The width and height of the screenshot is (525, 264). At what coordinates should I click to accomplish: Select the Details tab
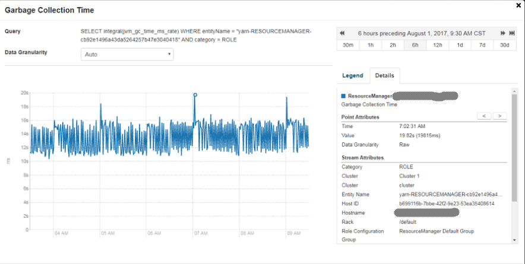[384, 76]
